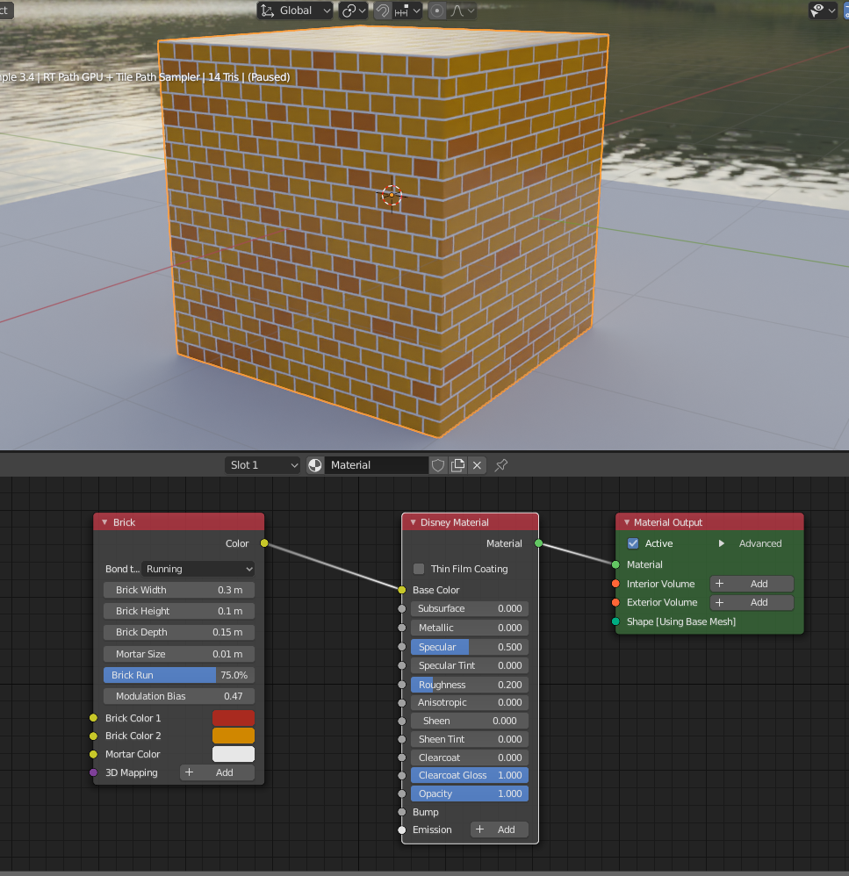This screenshot has width=849, height=876.
Task: Toggle the snap magnet icon
Action: click(384, 11)
